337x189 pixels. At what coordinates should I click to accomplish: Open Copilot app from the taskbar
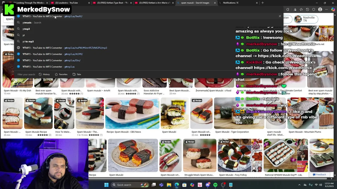192,185
